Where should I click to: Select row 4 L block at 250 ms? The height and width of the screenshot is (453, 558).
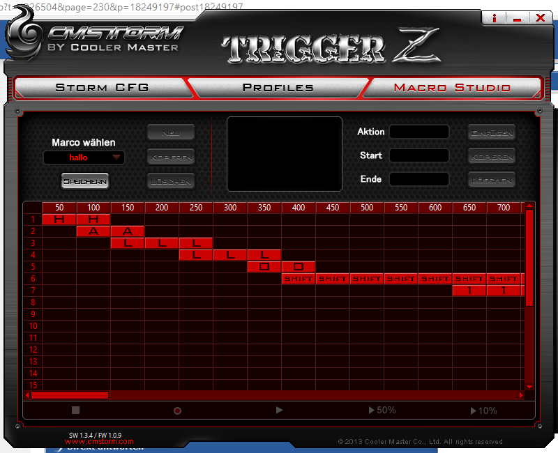(196, 255)
